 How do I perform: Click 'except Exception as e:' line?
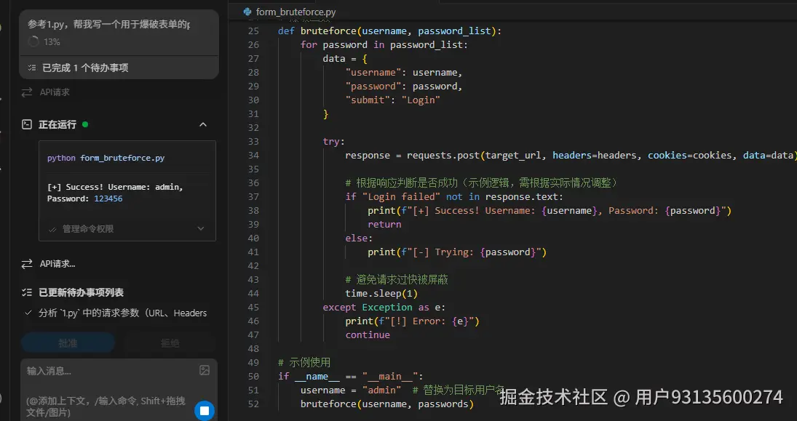(x=384, y=308)
